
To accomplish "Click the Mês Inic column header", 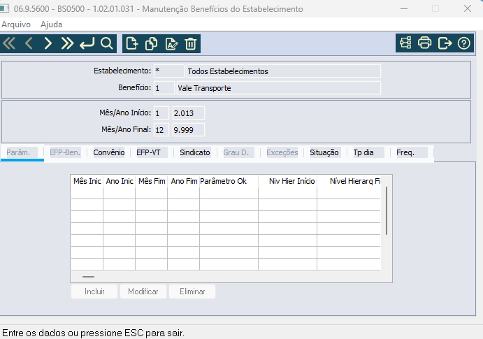I will 87,181.
